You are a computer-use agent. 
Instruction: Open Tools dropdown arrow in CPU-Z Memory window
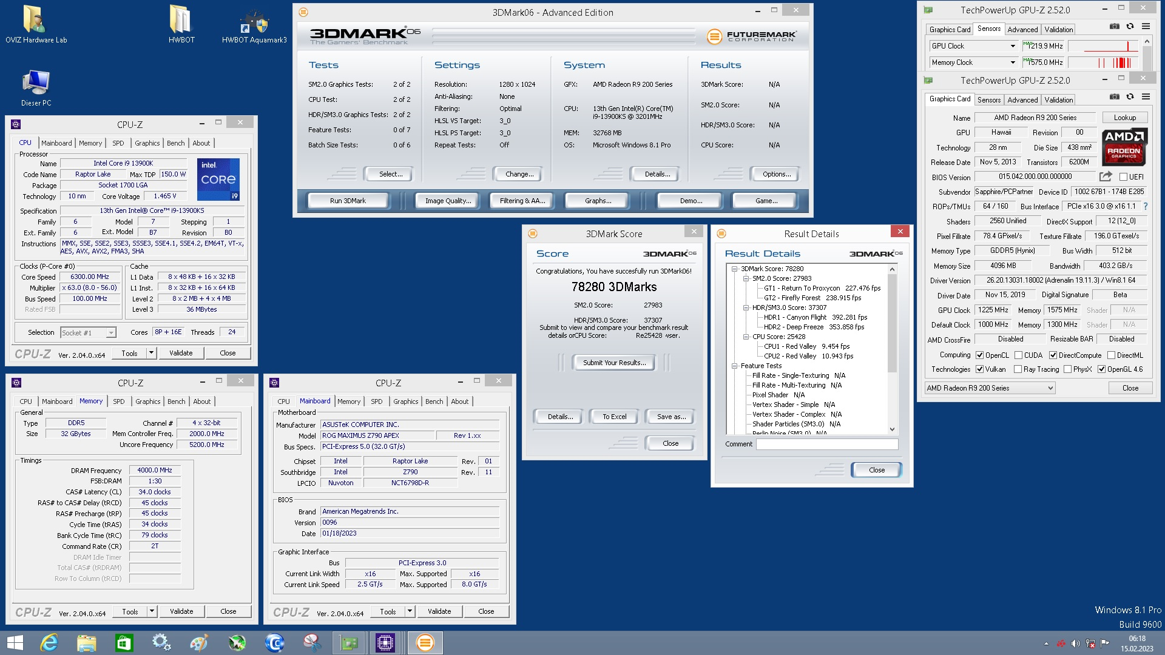(x=152, y=611)
